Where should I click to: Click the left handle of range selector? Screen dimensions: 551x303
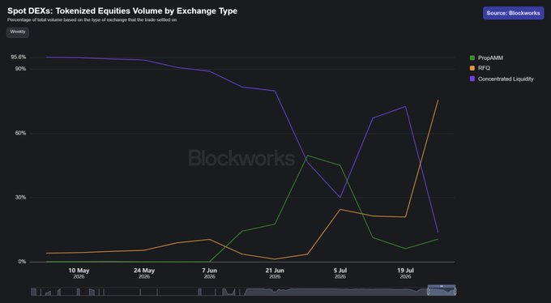pos(429,292)
